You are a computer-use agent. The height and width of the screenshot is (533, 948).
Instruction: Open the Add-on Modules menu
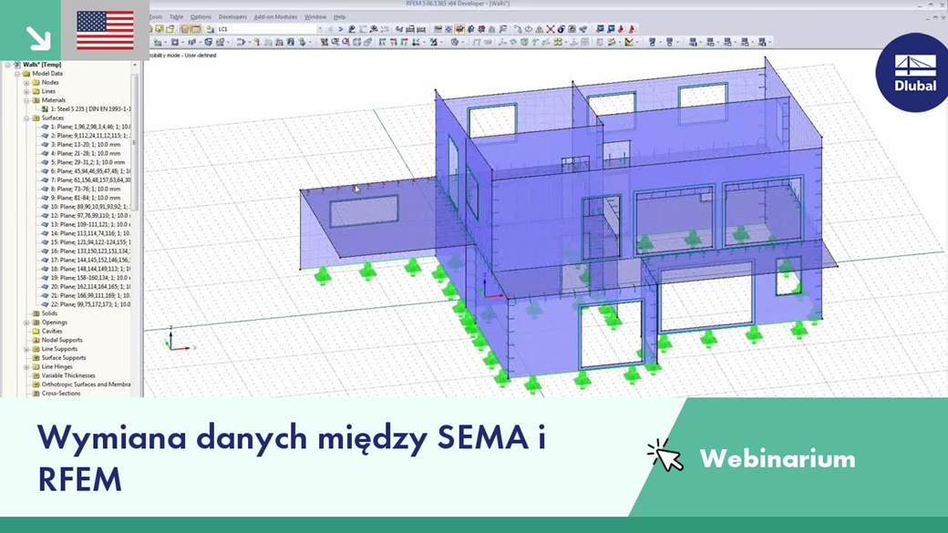pos(275,17)
